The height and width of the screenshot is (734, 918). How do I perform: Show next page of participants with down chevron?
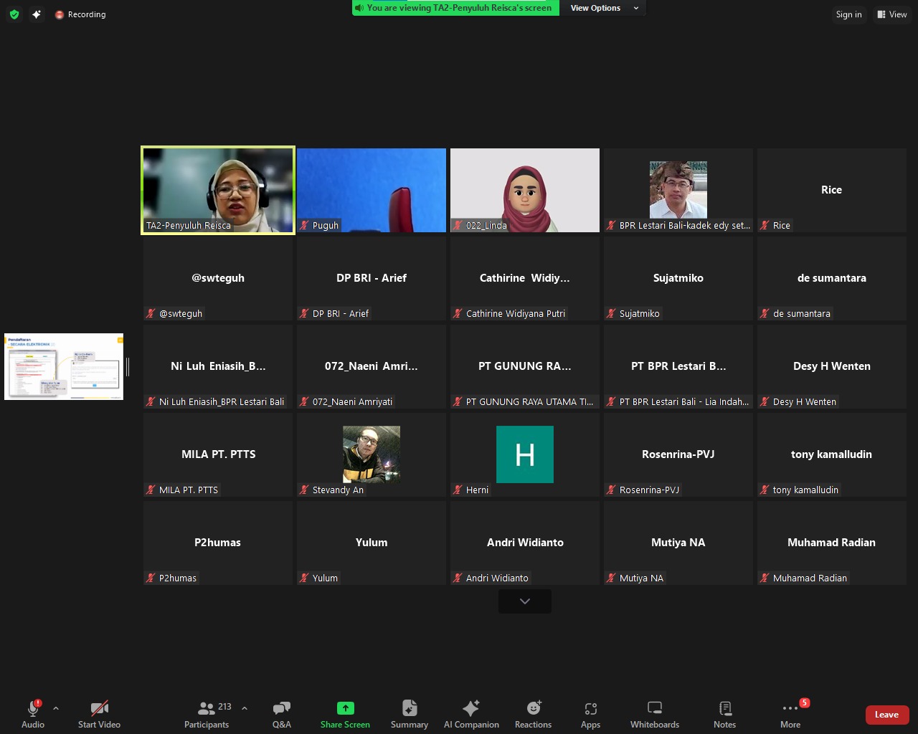[525, 601]
